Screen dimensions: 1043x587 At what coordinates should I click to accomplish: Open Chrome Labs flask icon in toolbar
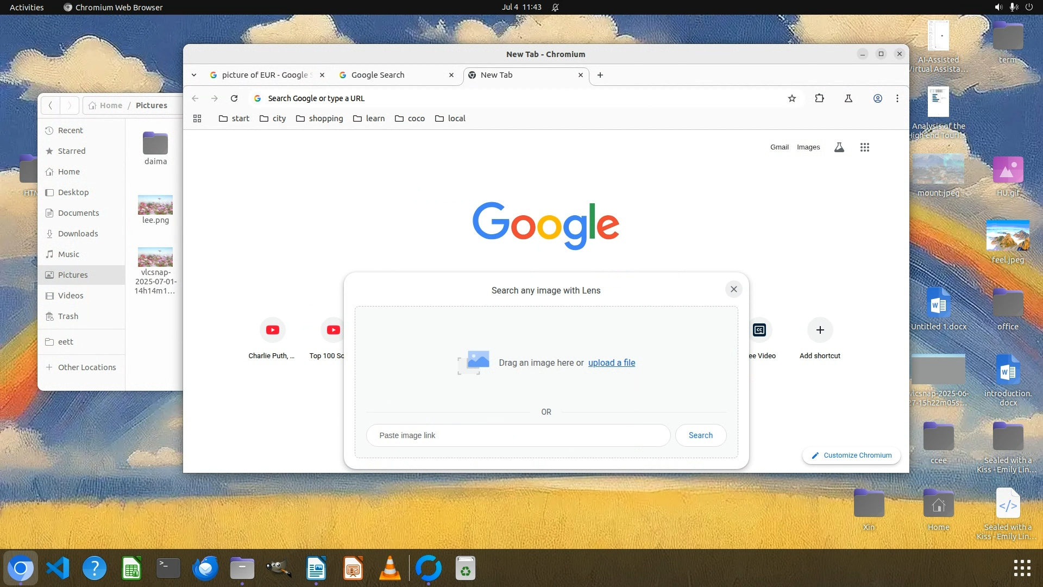click(849, 98)
